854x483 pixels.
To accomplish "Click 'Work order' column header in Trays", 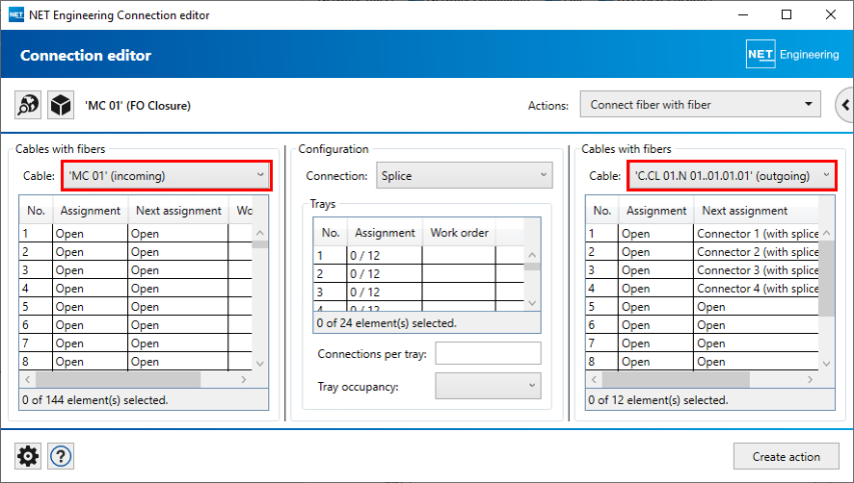I will (459, 232).
